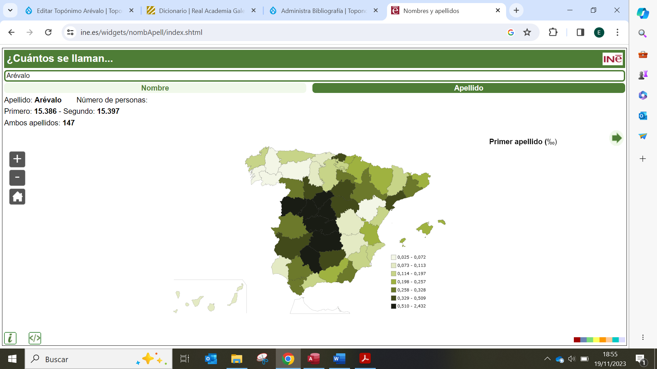Viewport: 657px width, 369px height.
Task: Click the green next arrow
Action: (616, 138)
